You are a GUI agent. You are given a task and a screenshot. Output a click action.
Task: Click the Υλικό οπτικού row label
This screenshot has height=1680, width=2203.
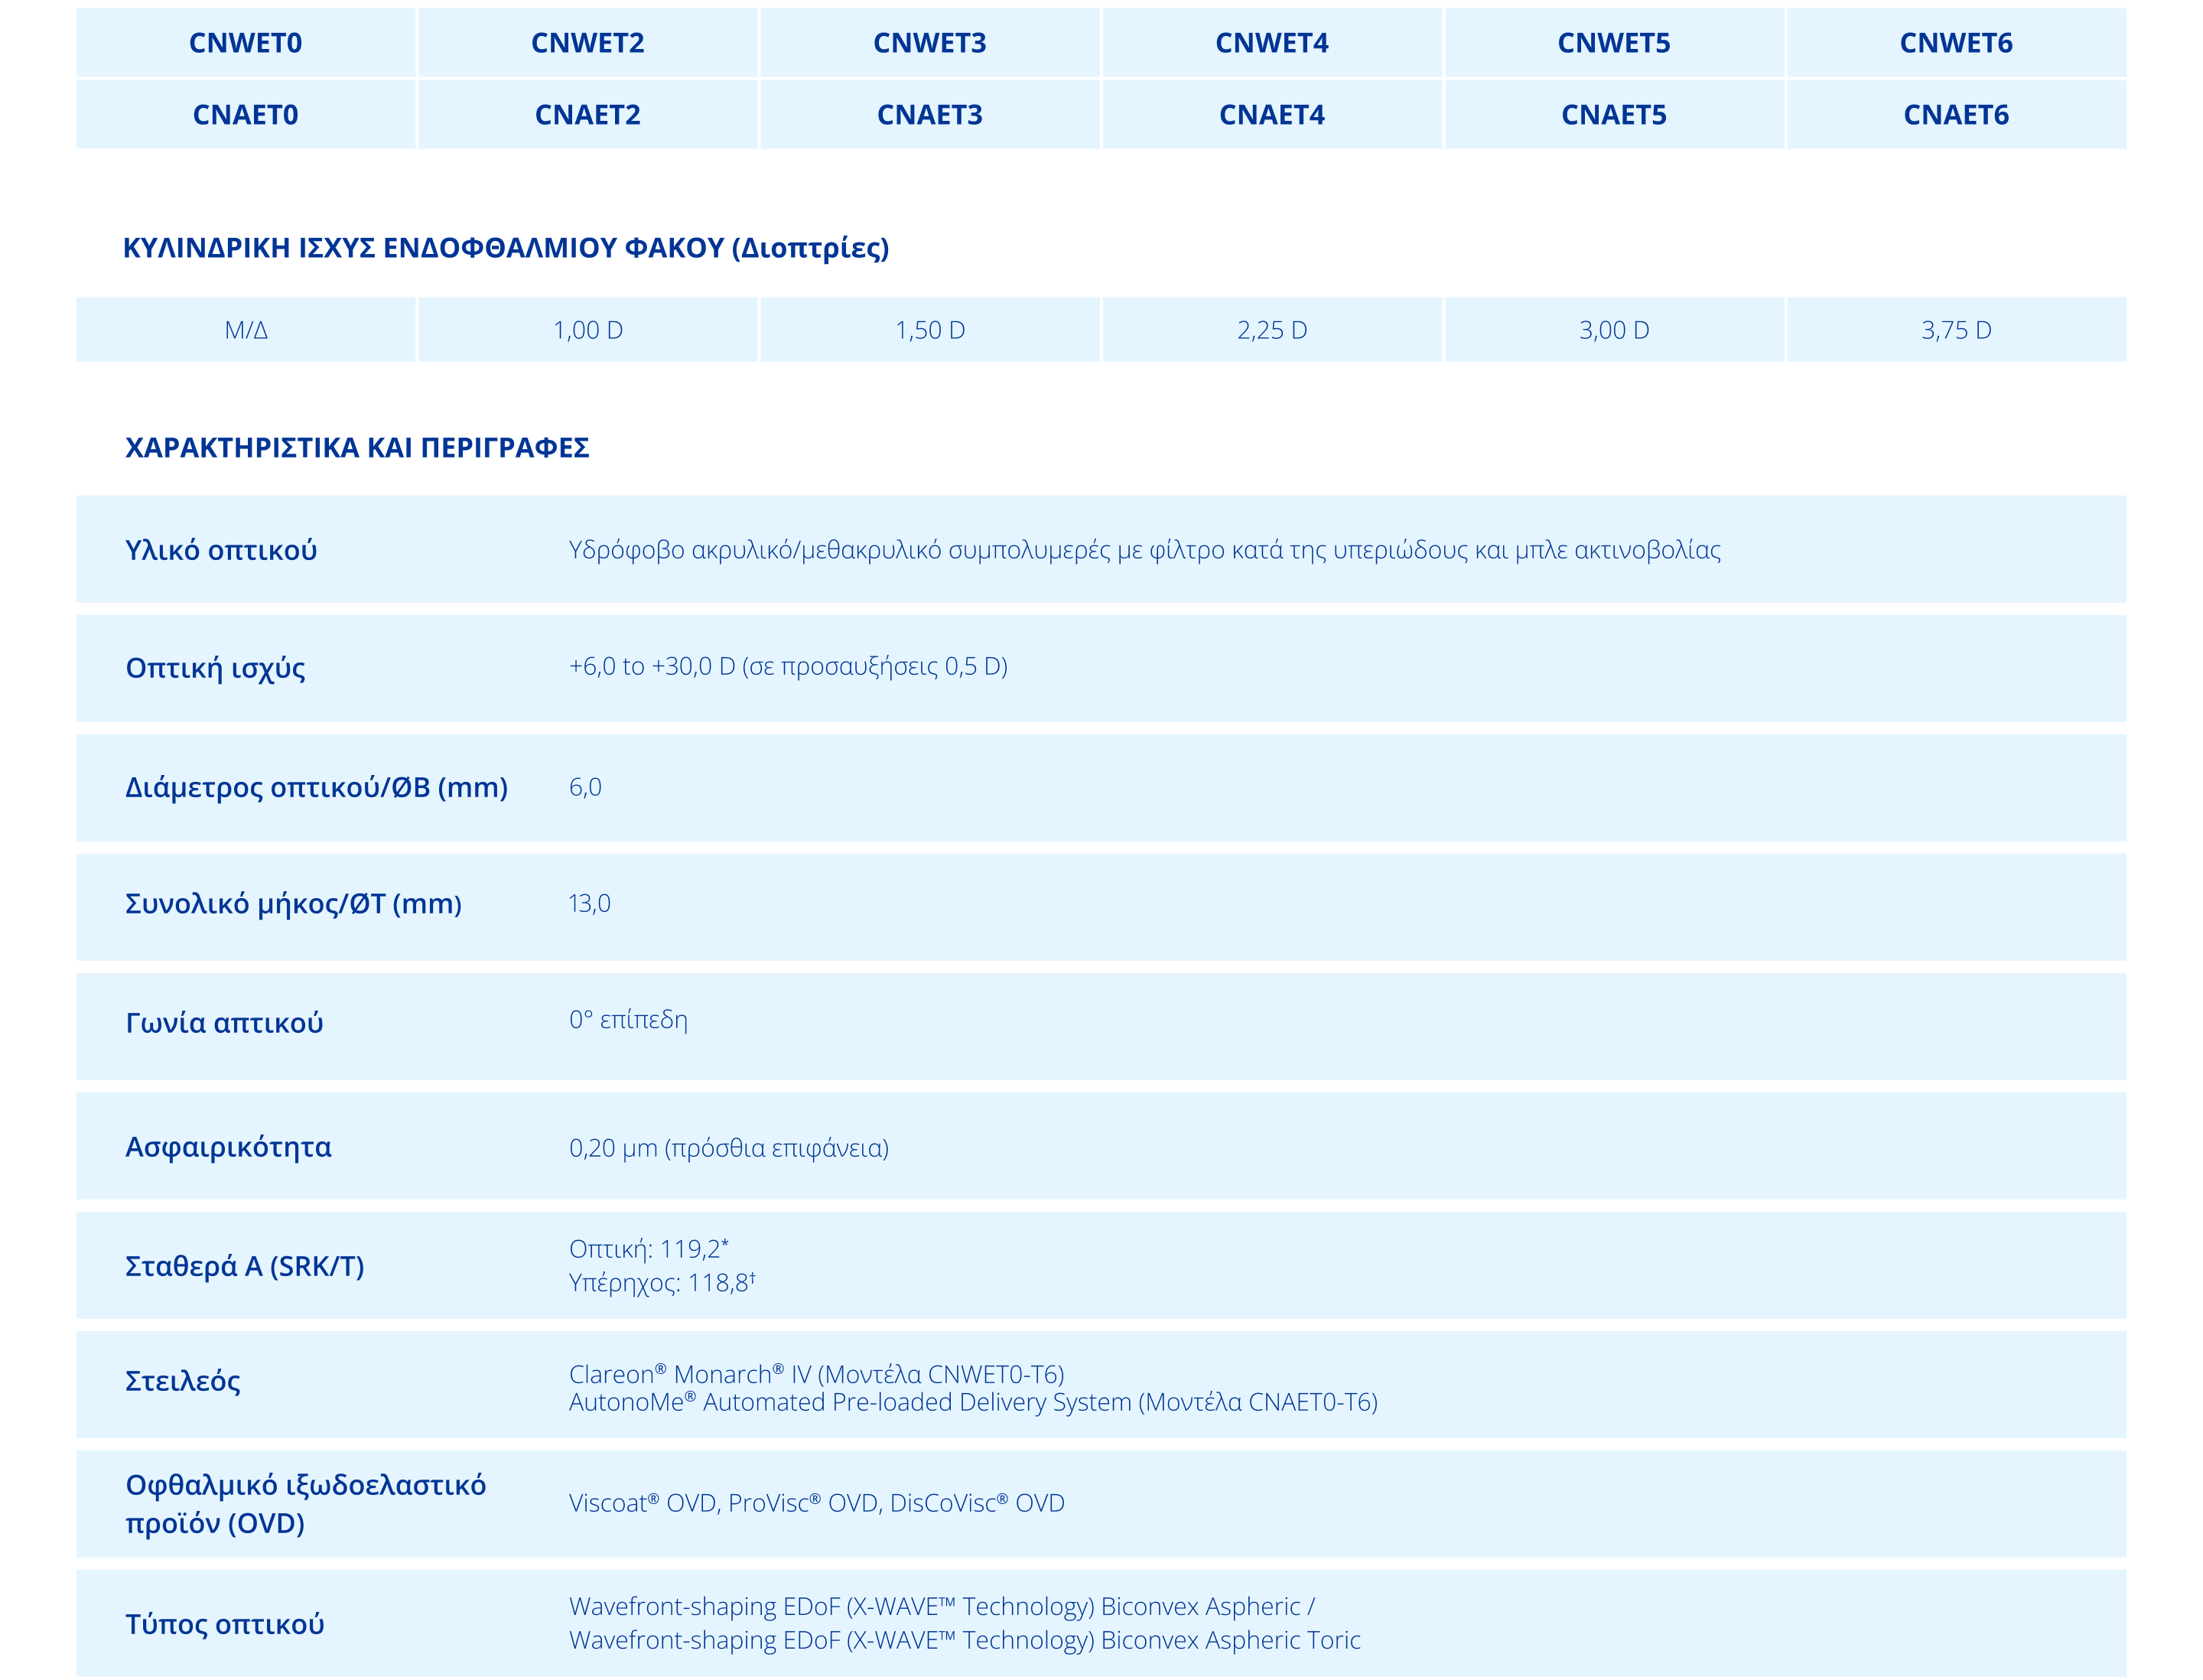click(221, 550)
